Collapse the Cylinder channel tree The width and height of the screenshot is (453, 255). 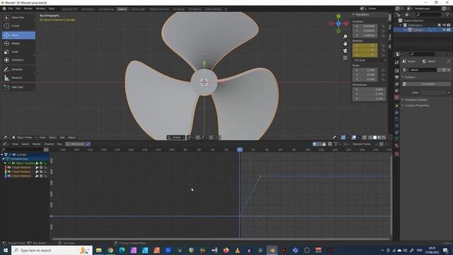(2, 154)
